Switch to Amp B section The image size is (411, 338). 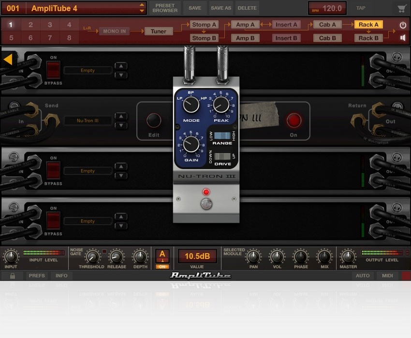coord(245,38)
